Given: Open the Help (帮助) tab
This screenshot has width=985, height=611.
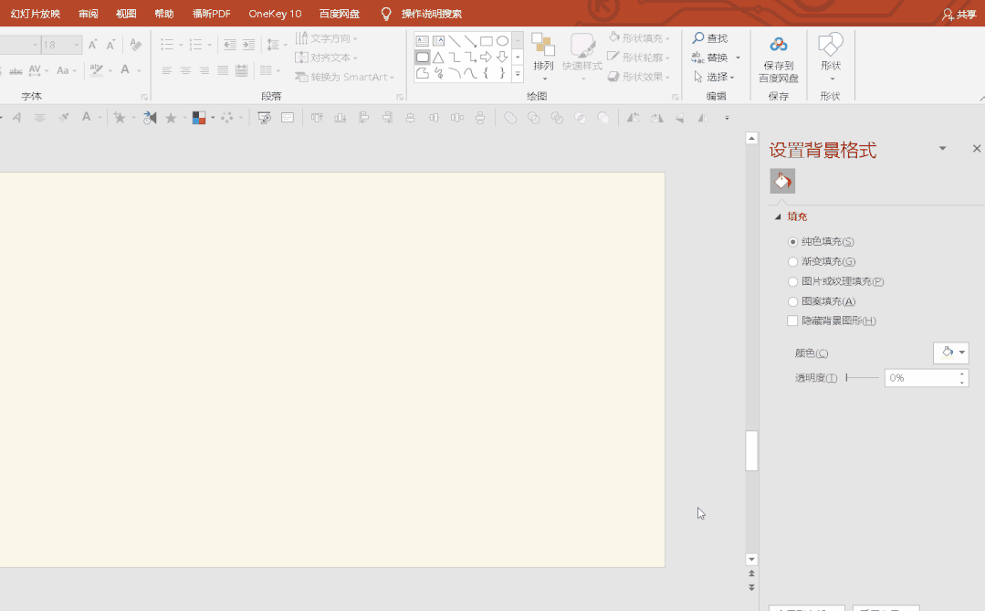Looking at the screenshot, I should [164, 14].
